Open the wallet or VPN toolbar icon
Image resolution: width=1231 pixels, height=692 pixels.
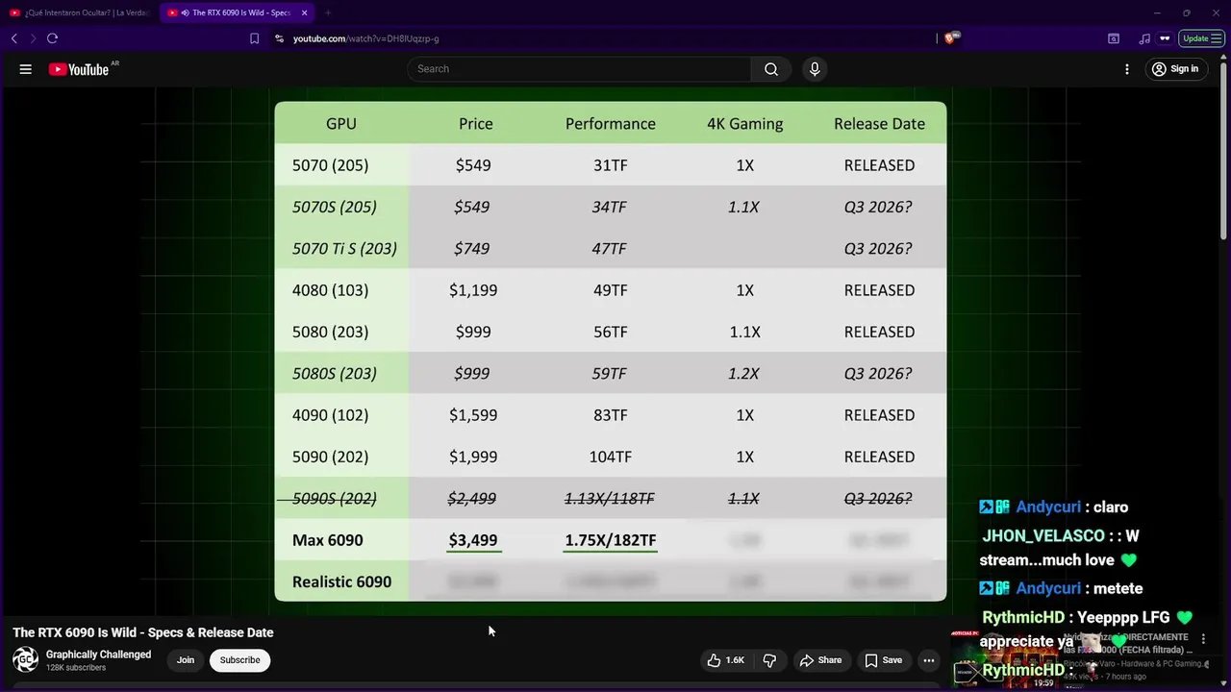pos(1165,38)
